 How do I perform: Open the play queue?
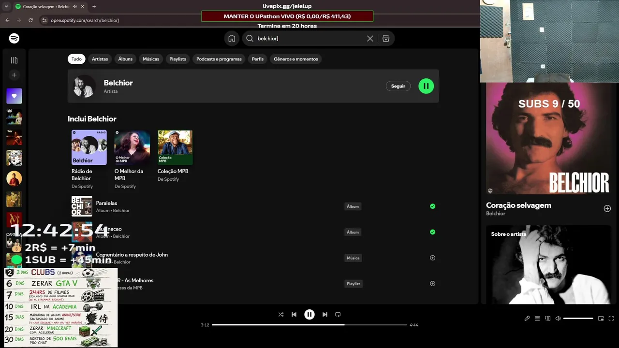click(537, 319)
